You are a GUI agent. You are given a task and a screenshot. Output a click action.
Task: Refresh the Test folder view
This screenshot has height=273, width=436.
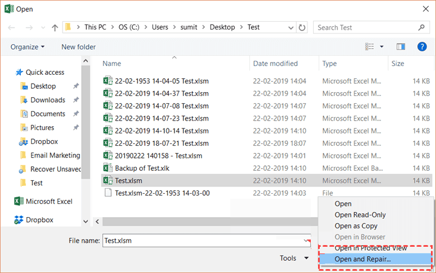pos(302,27)
